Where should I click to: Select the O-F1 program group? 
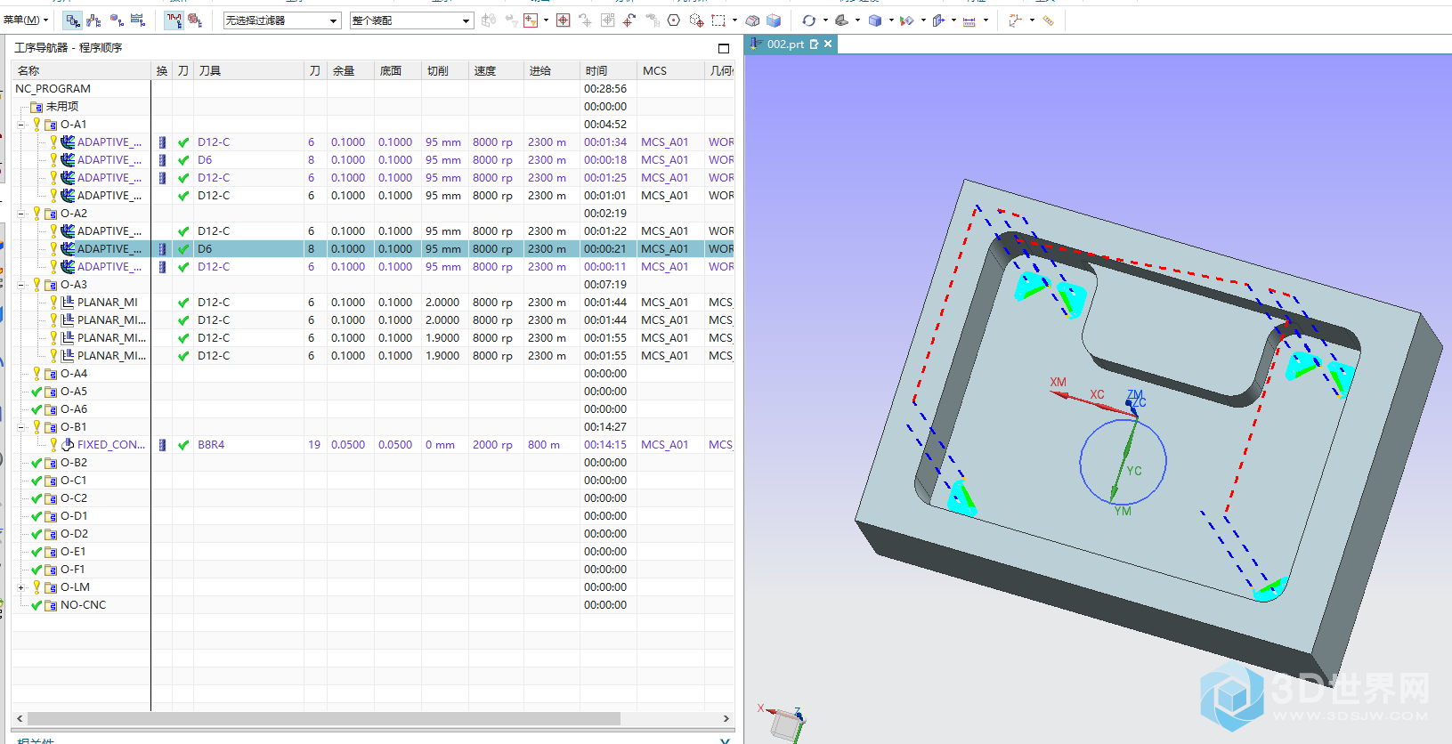[73, 570]
